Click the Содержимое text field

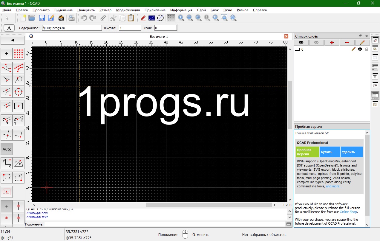pyautogui.click(x=72, y=28)
